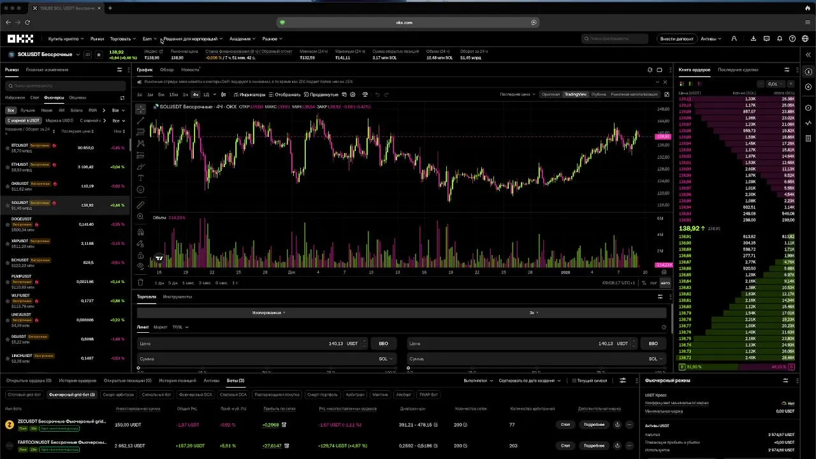Open more options for FARTCOINUSDT bot
816x459 pixels.
[x=629, y=446]
